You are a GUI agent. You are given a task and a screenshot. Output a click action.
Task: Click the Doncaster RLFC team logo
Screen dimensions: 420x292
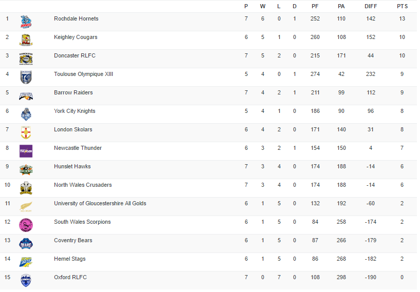coord(26,59)
